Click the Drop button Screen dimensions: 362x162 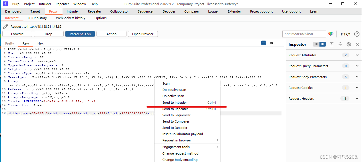[x=49, y=34]
